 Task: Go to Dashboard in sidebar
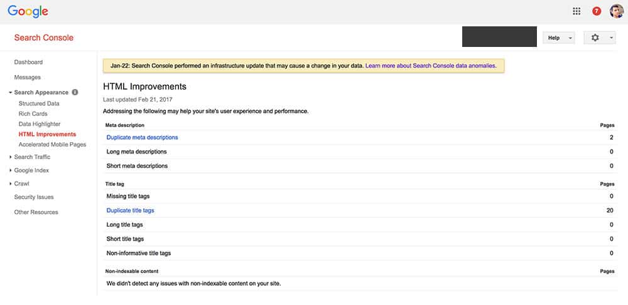pos(28,62)
